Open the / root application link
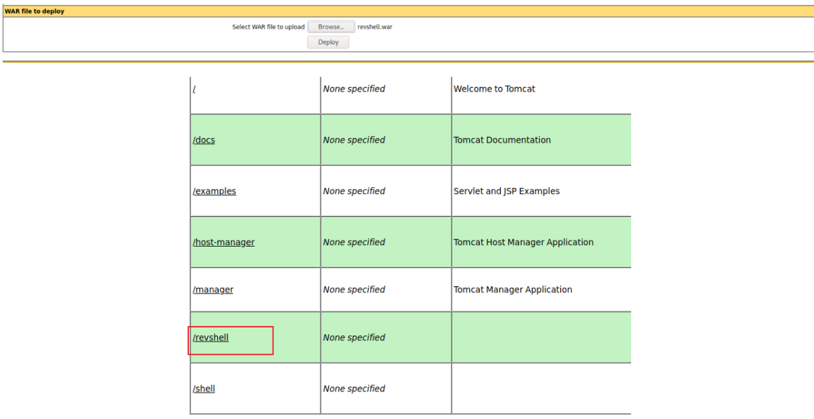 [194, 89]
